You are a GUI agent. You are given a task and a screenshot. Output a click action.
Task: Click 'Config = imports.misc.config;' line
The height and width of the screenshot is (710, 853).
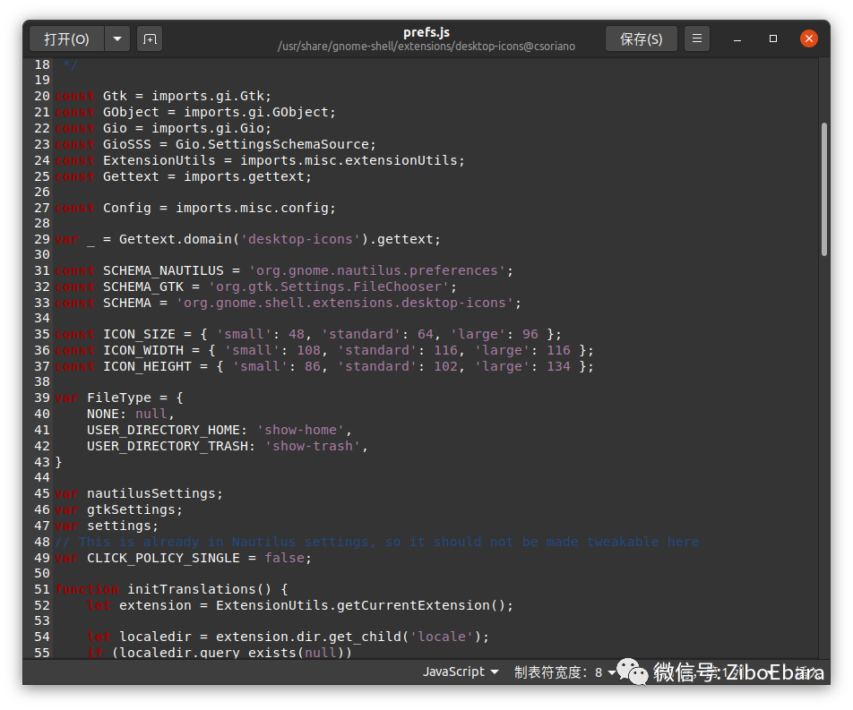click(220, 208)
